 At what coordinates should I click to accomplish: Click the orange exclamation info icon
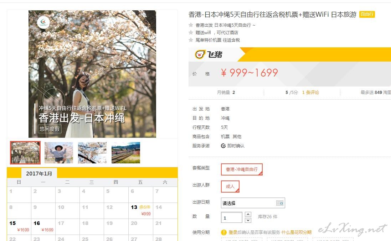(224, 232)
